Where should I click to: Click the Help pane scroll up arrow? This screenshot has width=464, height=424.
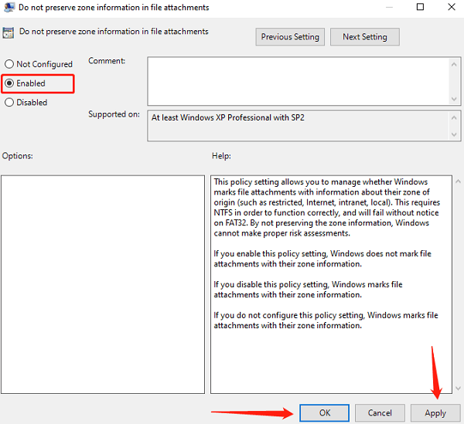coord(458,181)
